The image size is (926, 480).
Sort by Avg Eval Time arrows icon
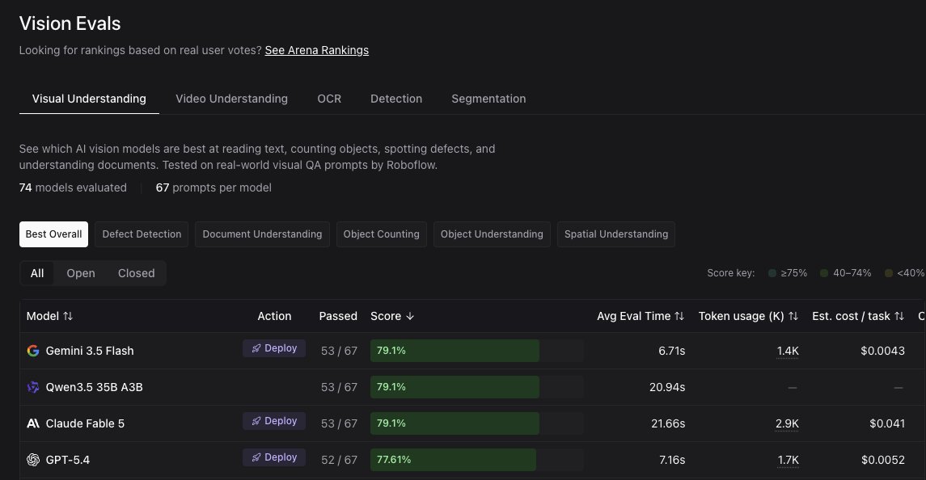679,317
